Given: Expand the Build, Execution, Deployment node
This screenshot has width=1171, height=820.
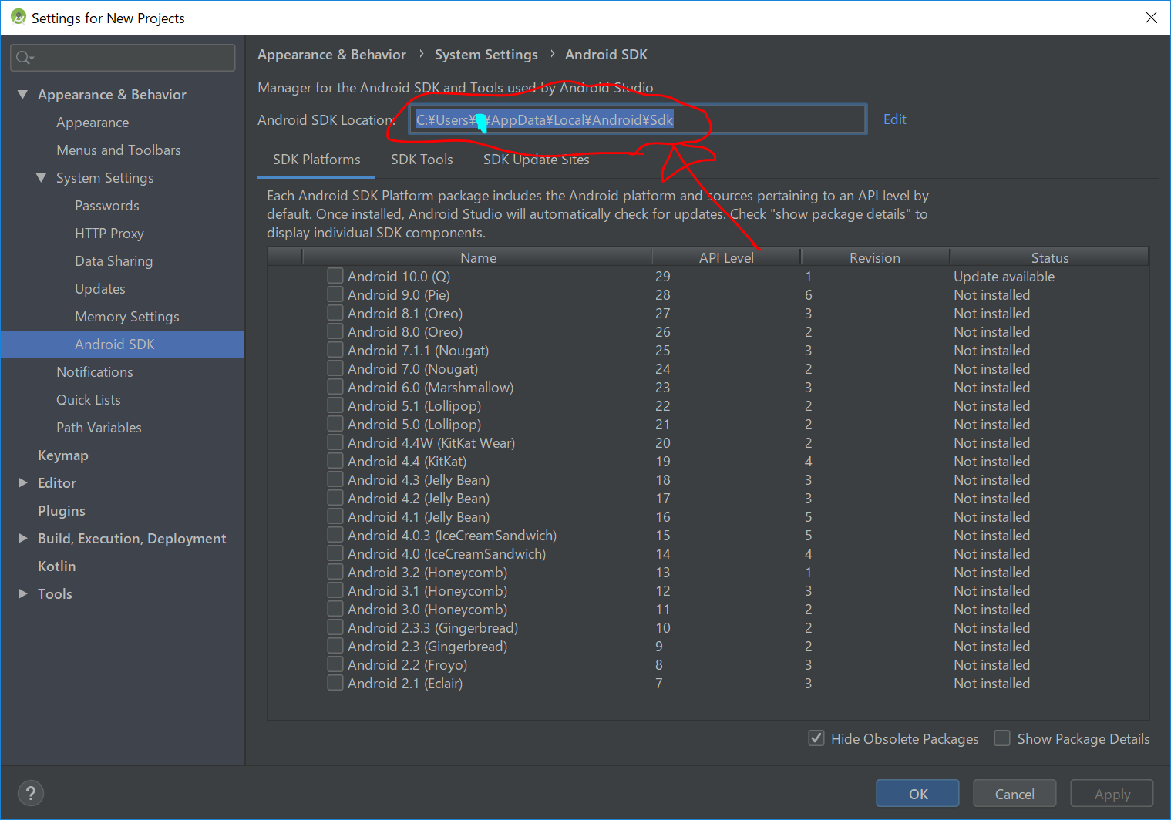Looking at the screenshot, I should (x=22, y=538).
